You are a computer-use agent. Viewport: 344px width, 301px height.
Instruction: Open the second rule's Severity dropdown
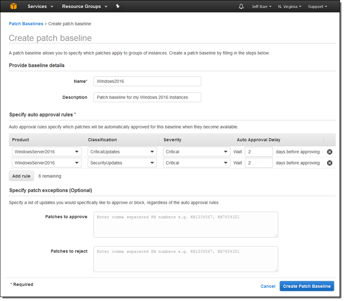(196, 163)
